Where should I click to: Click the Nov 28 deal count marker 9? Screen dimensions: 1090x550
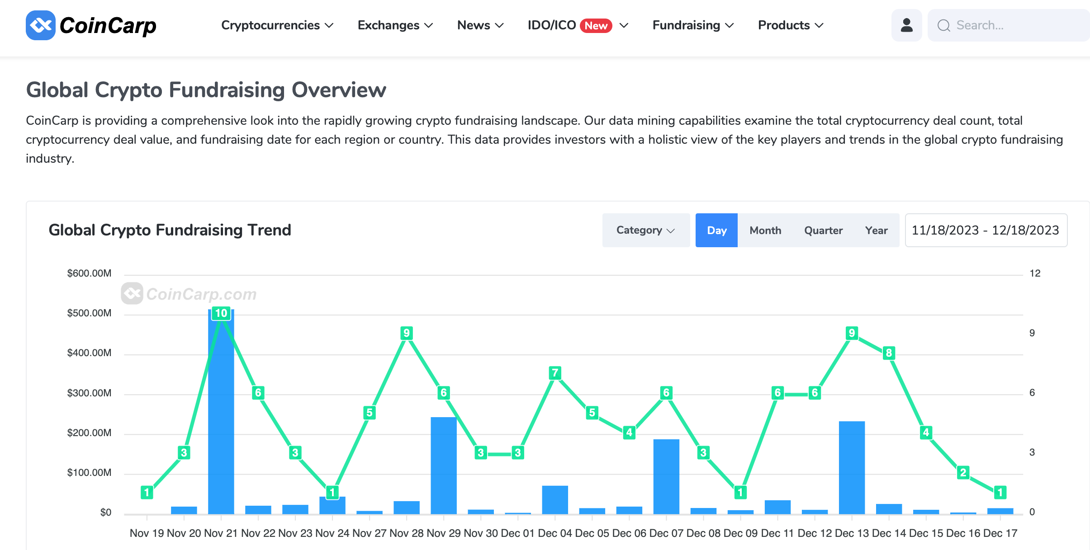tap(407, 333)
